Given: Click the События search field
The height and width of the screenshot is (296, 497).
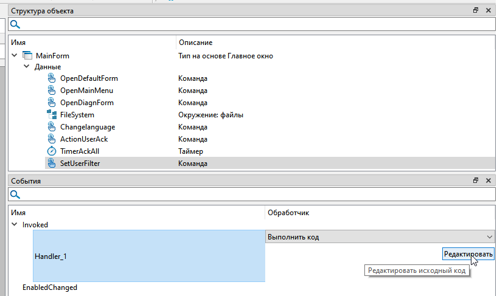Looking at the screenshot, I should (255, 194).
